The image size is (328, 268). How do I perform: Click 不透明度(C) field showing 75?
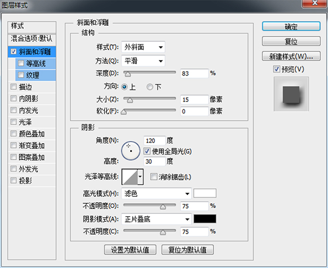click(195, 232)
